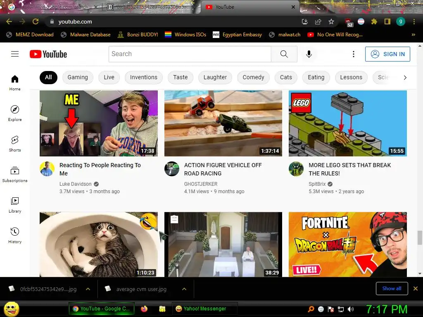Click the YouTube logo
423x317 pixels.
click(48, 54)
